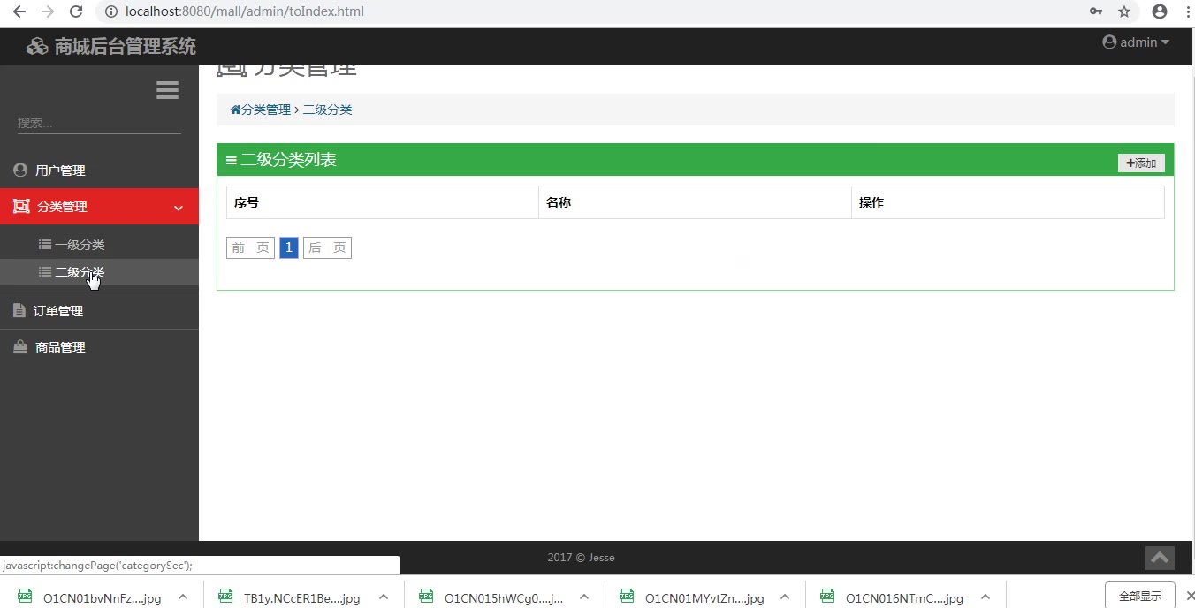Viewport: 1195px width, 608px height.
Task: Open options arrow for O1CN01MYvtZn download
Action: [785, 597]
